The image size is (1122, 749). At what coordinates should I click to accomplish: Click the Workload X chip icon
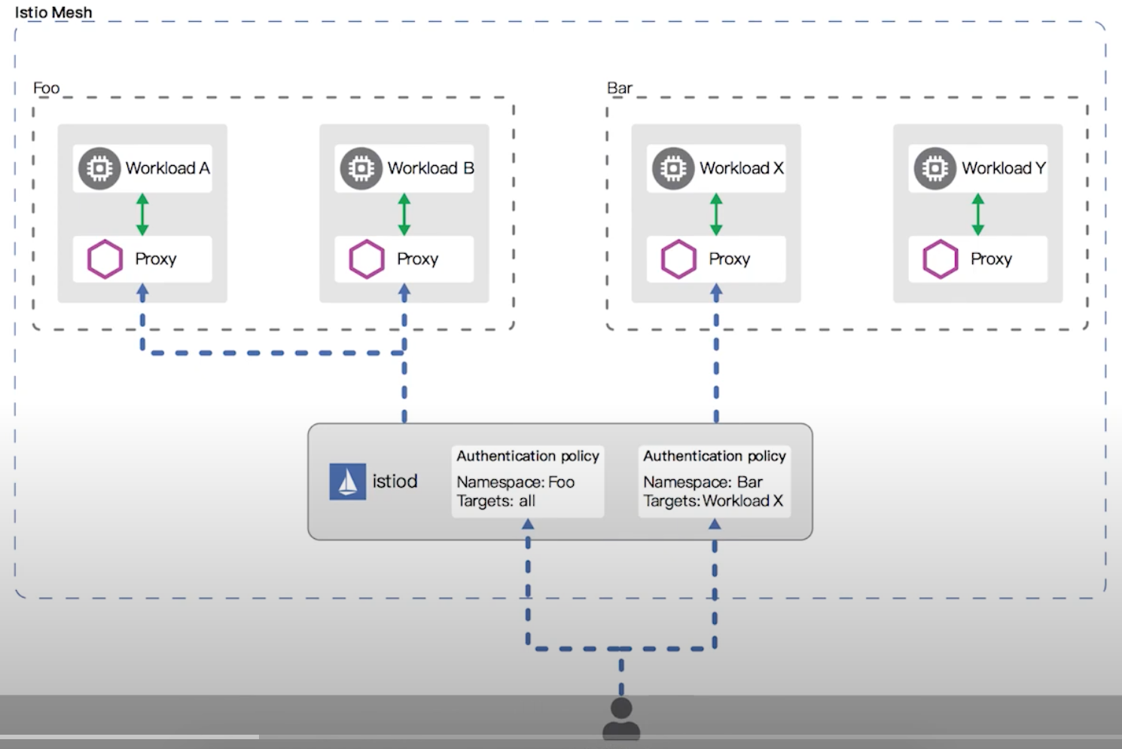673,168
